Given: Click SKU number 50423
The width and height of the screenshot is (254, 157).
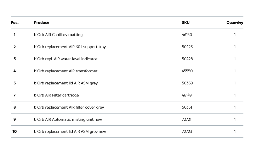Looking at the screenshot, I should pos(187,47).
